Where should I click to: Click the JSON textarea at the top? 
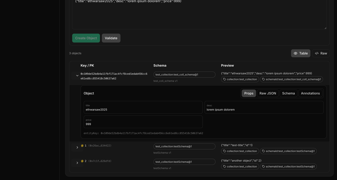199,14
